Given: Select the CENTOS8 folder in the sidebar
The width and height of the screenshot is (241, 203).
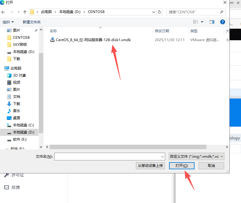Looking at the screenshot, I should [22, 37].
